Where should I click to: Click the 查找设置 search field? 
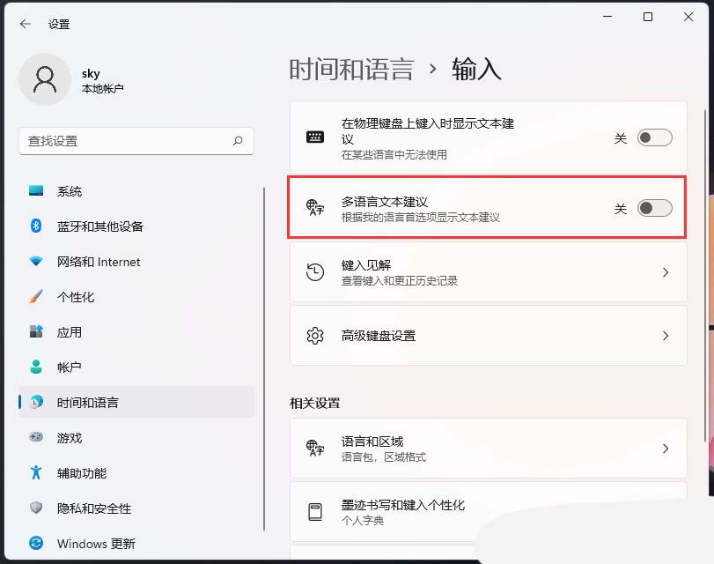(x=136, y=141)
